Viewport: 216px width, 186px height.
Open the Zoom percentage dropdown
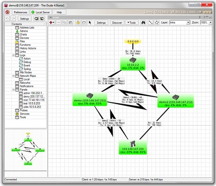[210, 22]
